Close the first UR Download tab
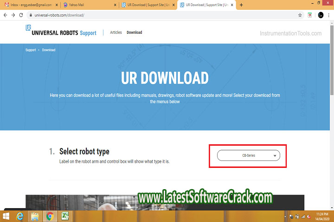The image size is (334, 222). [173, 5]
